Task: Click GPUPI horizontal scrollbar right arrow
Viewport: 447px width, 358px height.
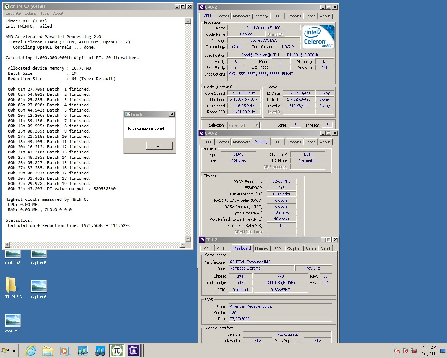Action: [x=182, y=245]
